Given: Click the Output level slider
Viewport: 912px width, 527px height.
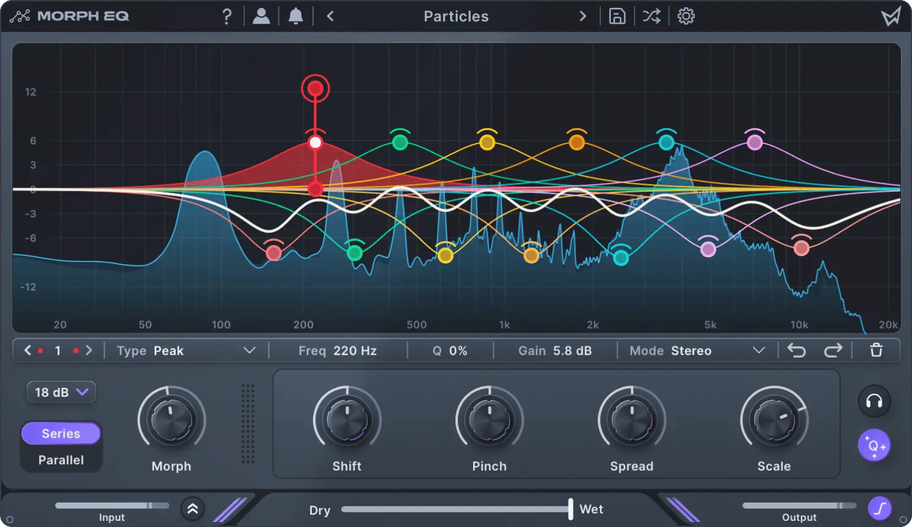Looking at the screenshot, I should point(800,506).
